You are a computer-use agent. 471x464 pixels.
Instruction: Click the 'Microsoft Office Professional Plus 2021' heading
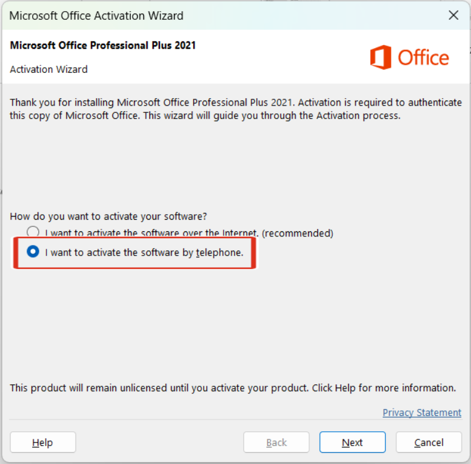(103, 46)
